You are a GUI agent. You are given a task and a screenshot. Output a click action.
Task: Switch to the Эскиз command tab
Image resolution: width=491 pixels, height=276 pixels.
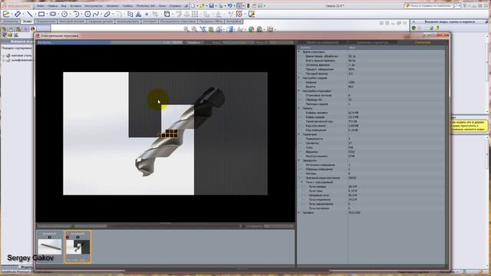[x=28, y=21]
